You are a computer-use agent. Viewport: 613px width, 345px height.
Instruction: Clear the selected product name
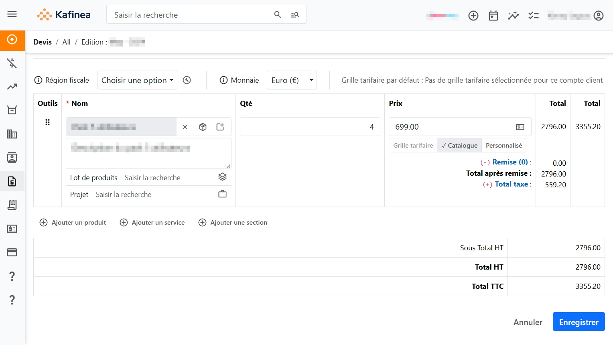(x=185, y=127)
